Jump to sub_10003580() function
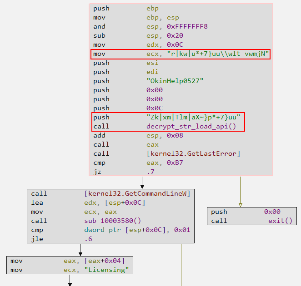The image size is (301, 286). (112, 221)
